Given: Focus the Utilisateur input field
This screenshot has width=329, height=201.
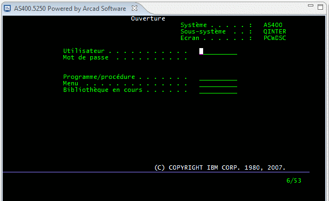Looking at the screenshot, I should pos(218,51).
